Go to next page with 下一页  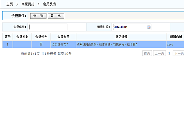(178, 53)
